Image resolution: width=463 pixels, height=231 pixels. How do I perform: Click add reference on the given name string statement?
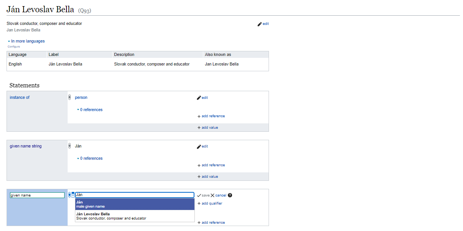(x=211, y=165)
